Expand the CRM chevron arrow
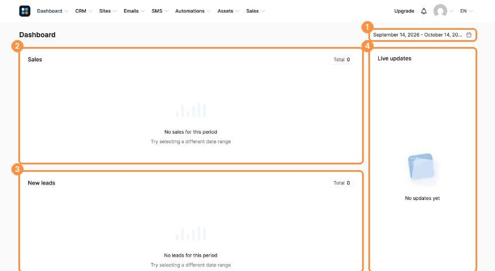495x271 pixels. [91, 11]
